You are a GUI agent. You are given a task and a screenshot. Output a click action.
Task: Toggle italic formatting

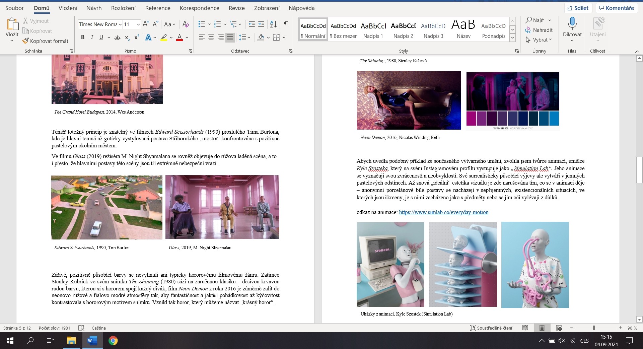click(x=92, y=38)
